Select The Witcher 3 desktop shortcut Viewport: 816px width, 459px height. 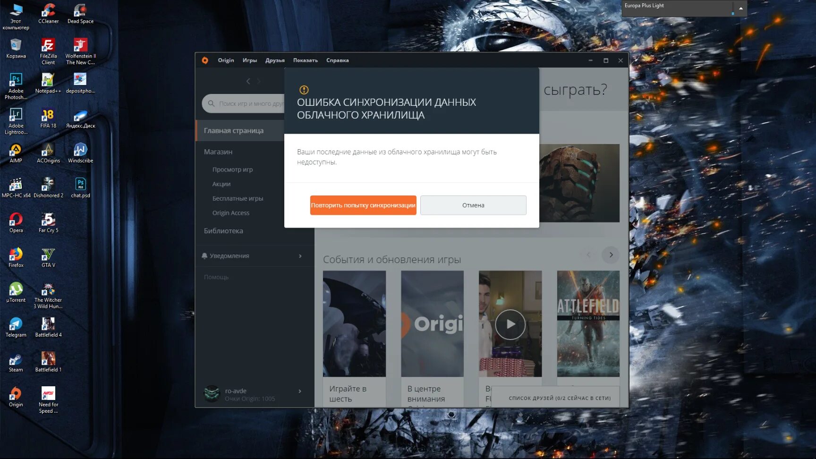[x=48, y=296]
